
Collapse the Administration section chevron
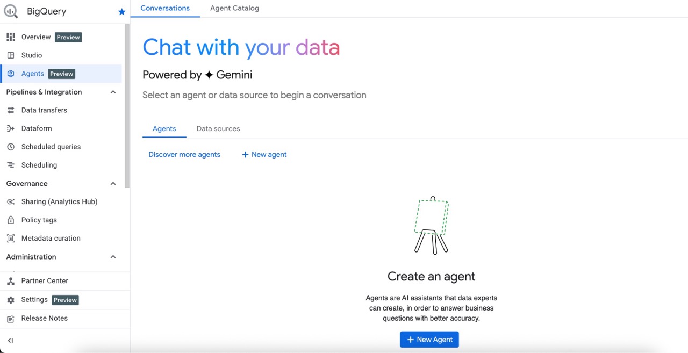pos(113,257)
